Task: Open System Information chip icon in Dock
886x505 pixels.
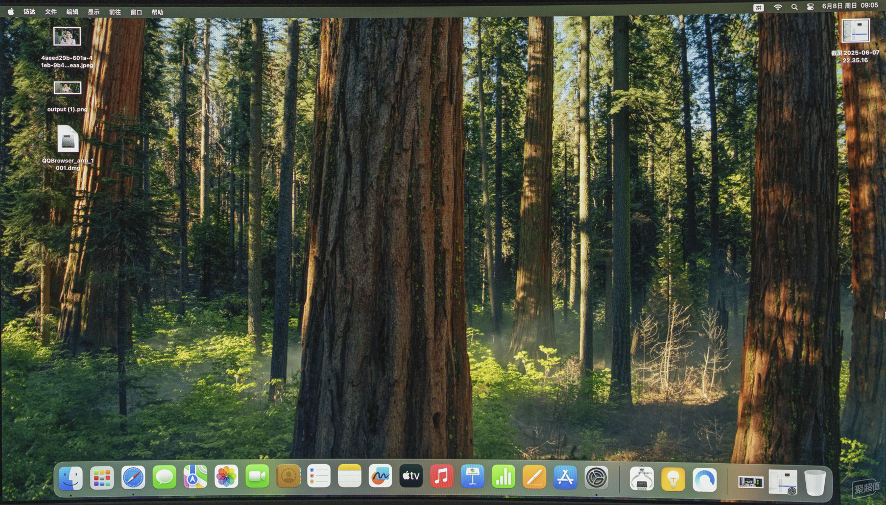Action: [642, 479]
